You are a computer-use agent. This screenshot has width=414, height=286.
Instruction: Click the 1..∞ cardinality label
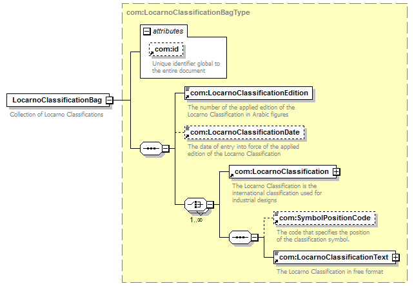click(197, 220)
